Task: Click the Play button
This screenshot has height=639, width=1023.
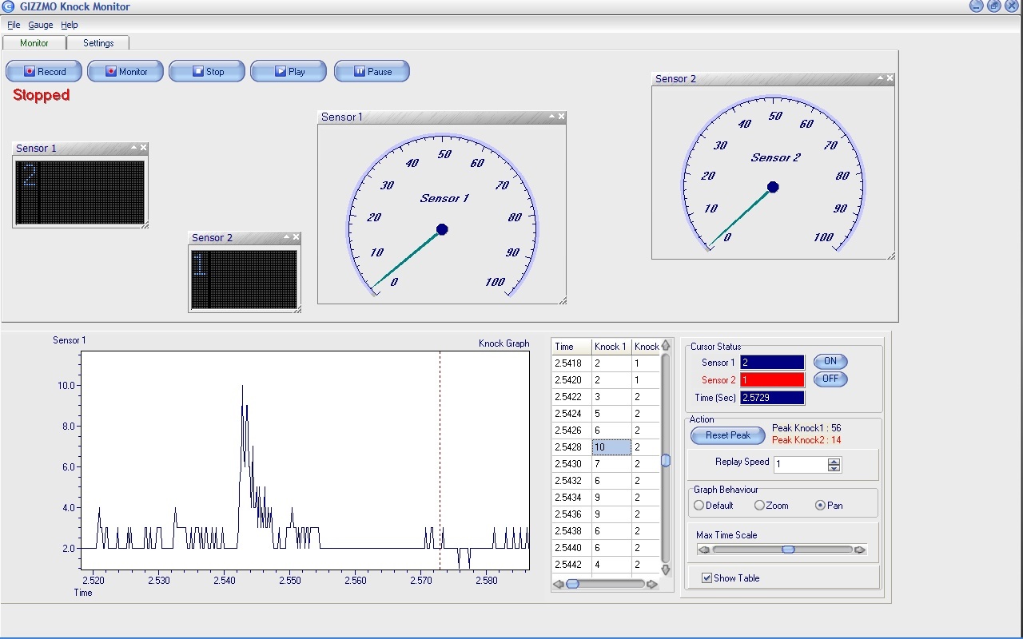Action: point(289,71)
